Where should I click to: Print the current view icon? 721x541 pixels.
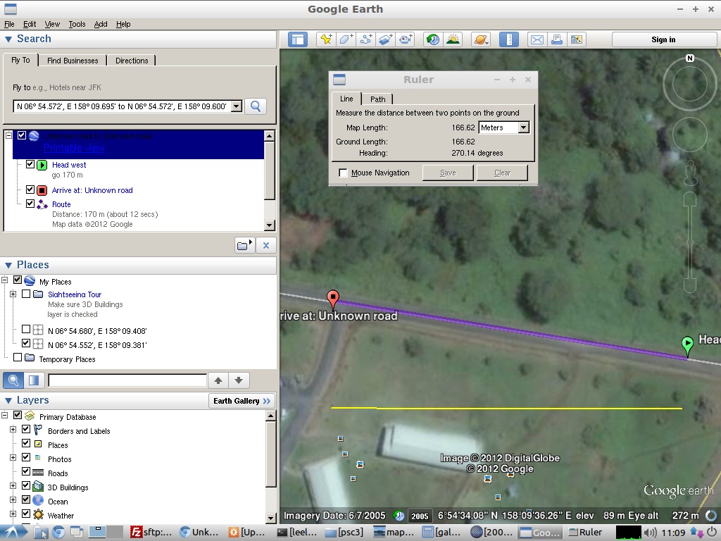click(x=556, y=39)
